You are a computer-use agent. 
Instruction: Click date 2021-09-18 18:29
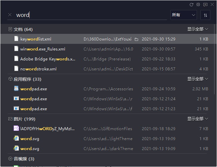(x=159, y=128)
